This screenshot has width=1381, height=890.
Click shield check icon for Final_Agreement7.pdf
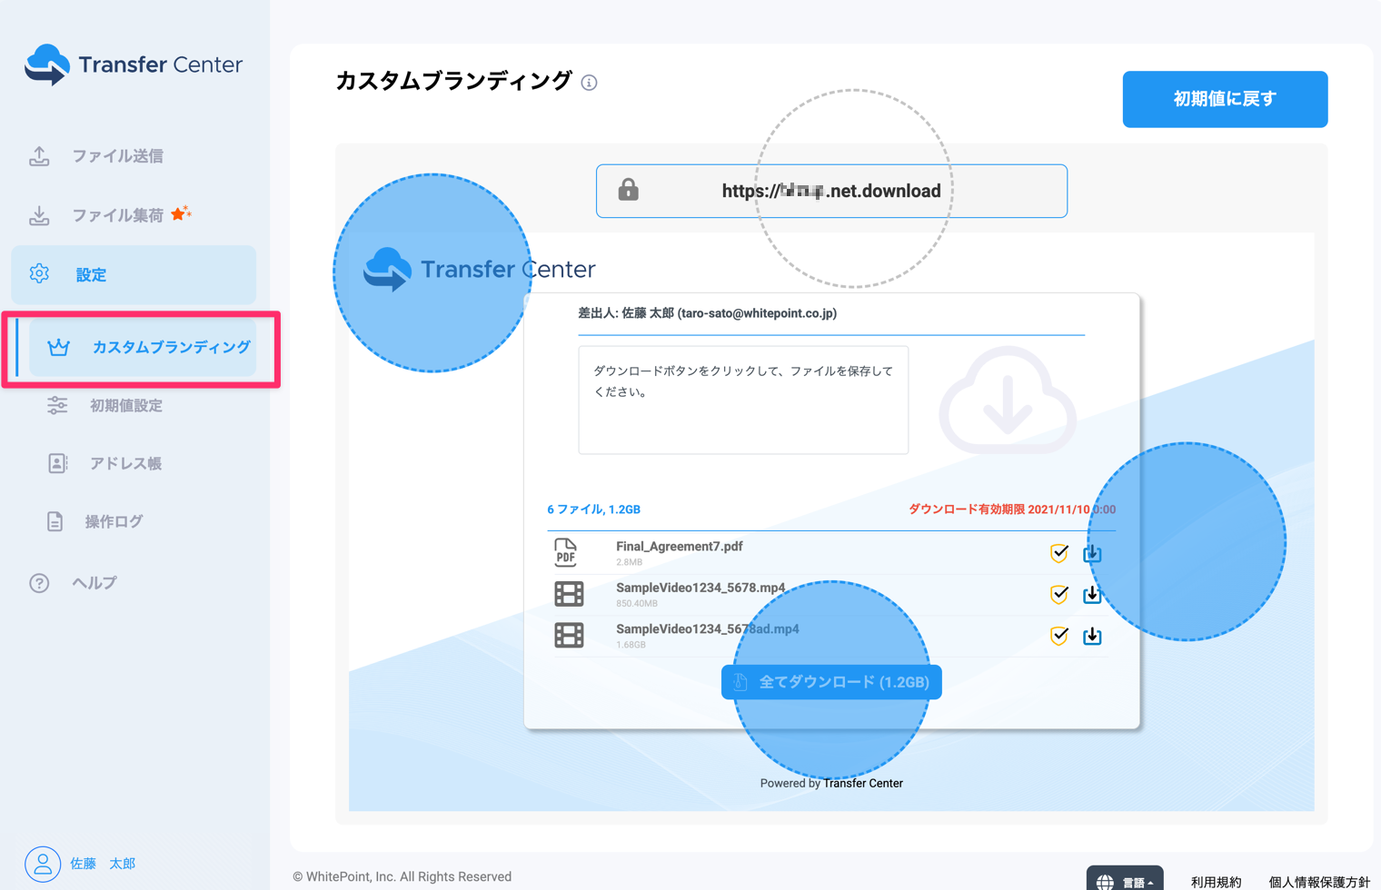1059,553
